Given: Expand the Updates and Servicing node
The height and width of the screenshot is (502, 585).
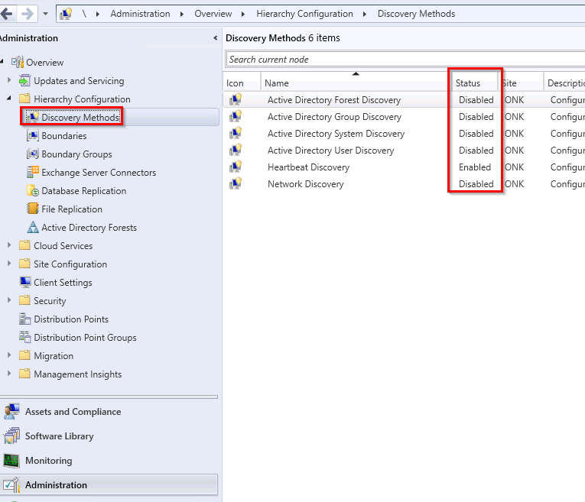Looking at the screenshot, I should (9, 80).
